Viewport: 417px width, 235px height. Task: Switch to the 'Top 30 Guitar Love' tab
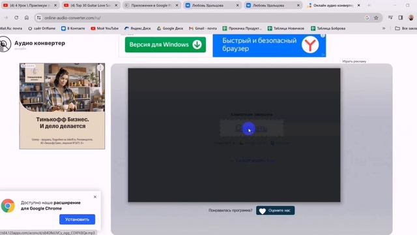pyautogui.click(x=91, y=5)
